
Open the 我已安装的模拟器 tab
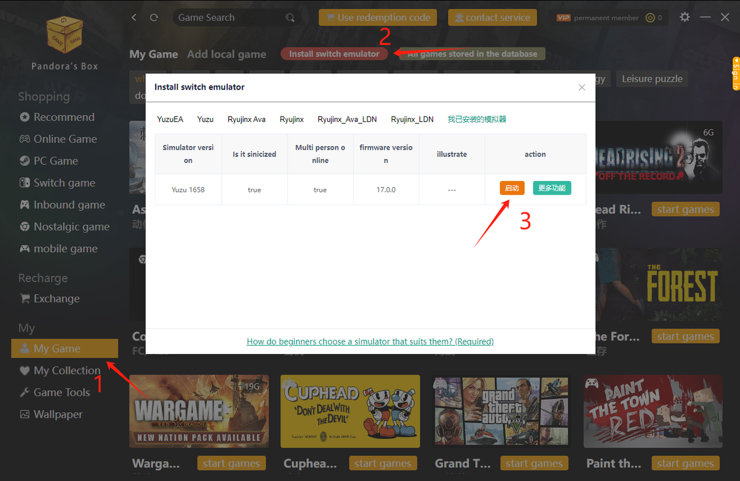477,119
